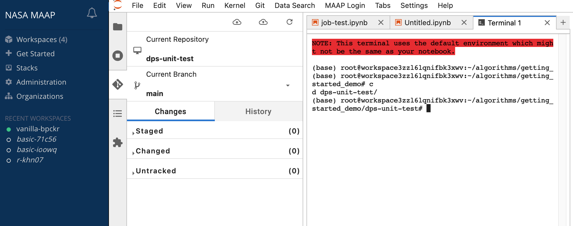
Task: Click the Get Started plus icon
Action: click(x=9, y=53)
